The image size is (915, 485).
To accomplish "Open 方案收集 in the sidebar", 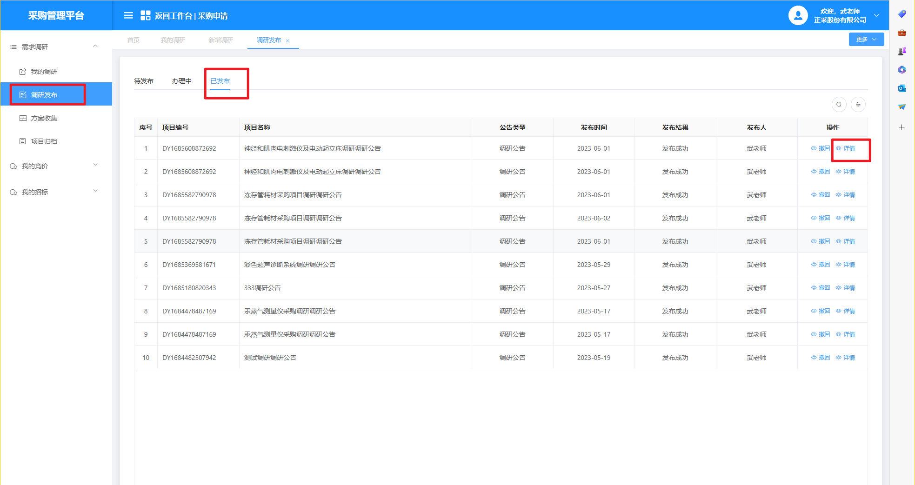I will 44,118.
